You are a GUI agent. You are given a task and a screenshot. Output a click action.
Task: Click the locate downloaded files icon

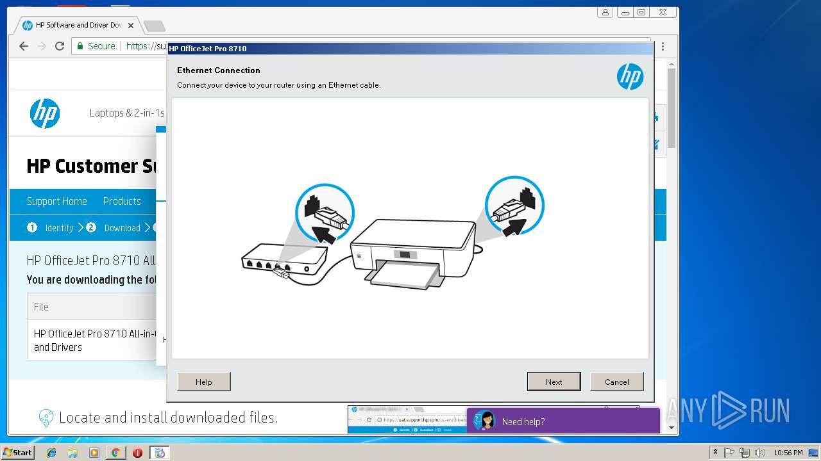[46, 417]
